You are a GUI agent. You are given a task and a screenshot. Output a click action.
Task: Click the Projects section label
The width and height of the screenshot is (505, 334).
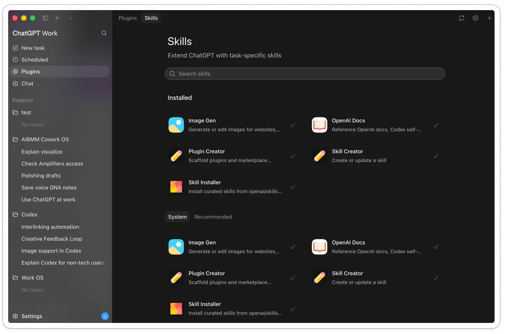[x=22, y=100]
